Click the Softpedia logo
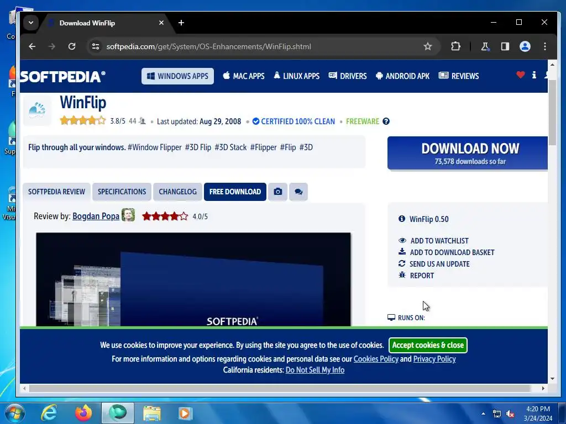The width and height of the screenshot is (566, 424). (x=62, y=76)
